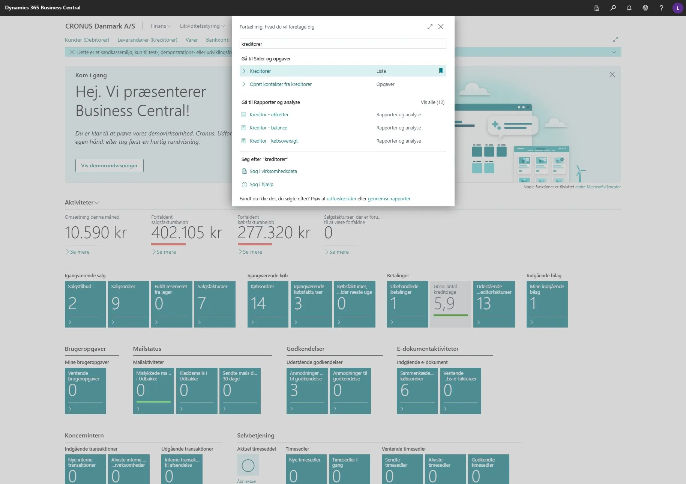Click the udforske sider link
The width and height of the screenshot is (686, 484).
pos(341,199)
